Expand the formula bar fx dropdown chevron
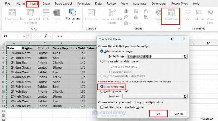218x121 pixels. 50,36
